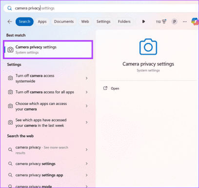The height and width of the screenshot is (188, 199).
Task: Go back using the left arrow icon
Action: pos(10,21)
